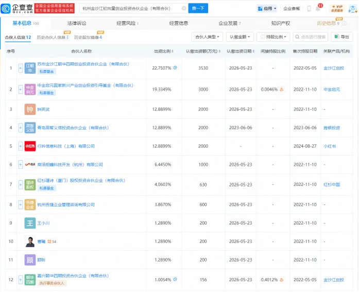Click the 曹曦 profile photo in row 10

(30, 241)
